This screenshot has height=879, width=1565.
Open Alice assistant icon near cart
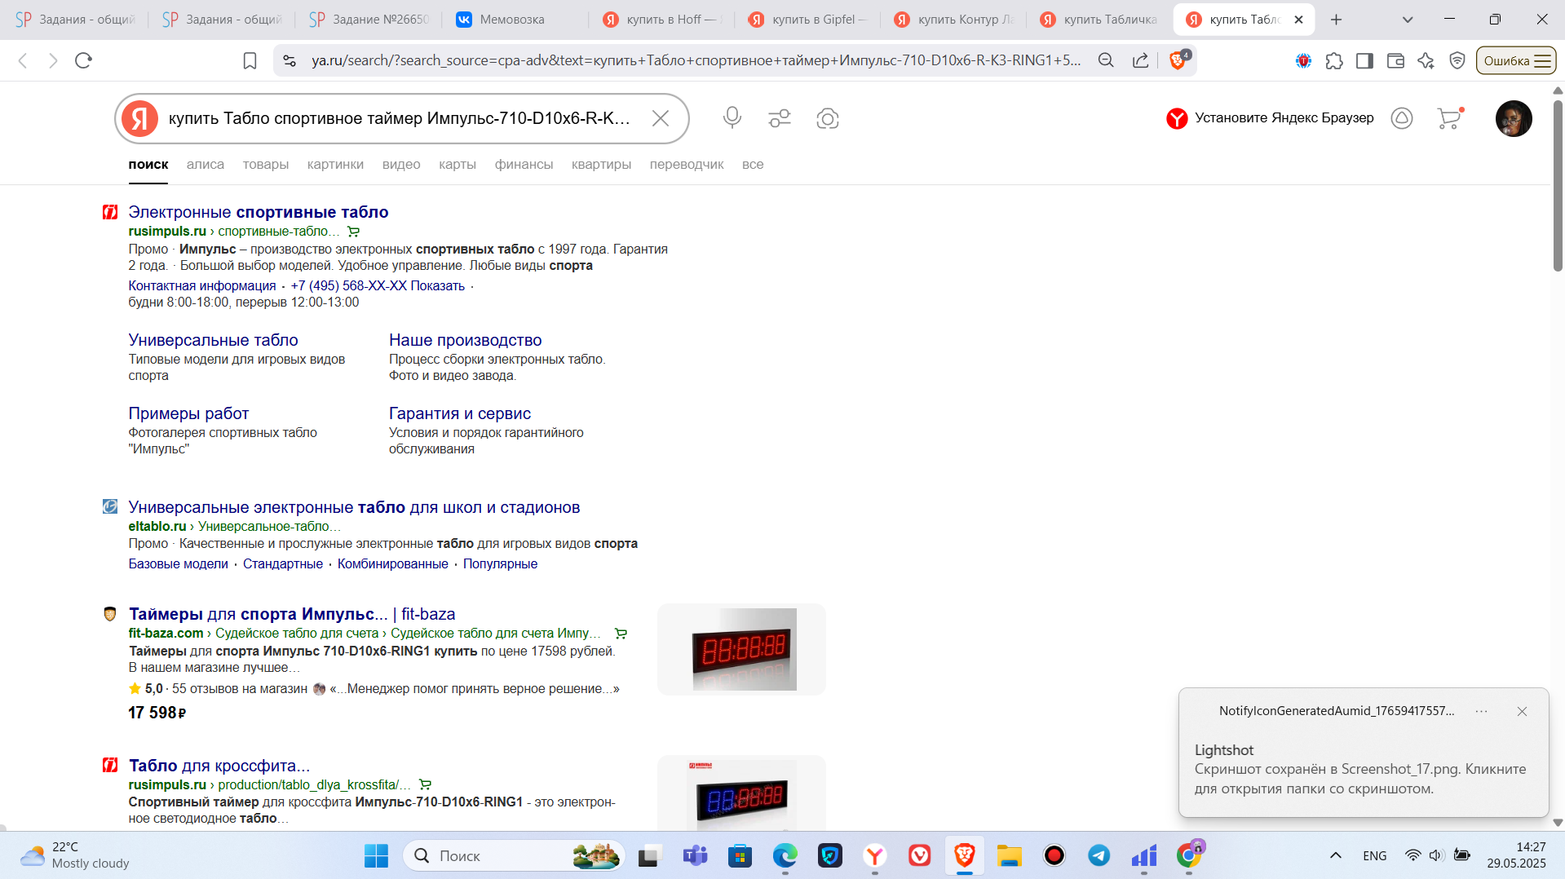coord(1402,118)
